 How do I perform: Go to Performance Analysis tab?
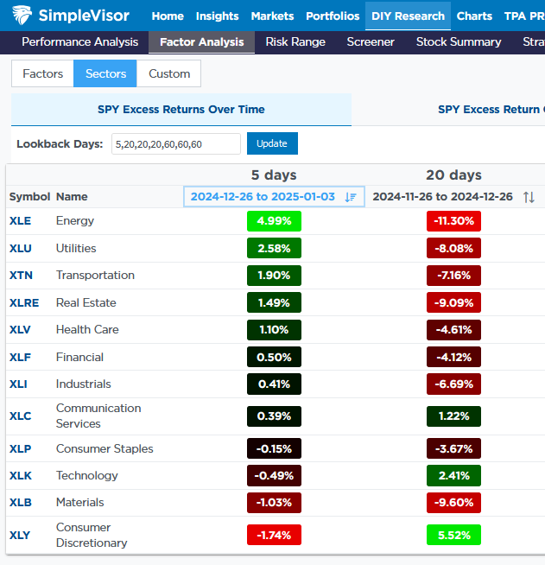click(x=80, y=41)
